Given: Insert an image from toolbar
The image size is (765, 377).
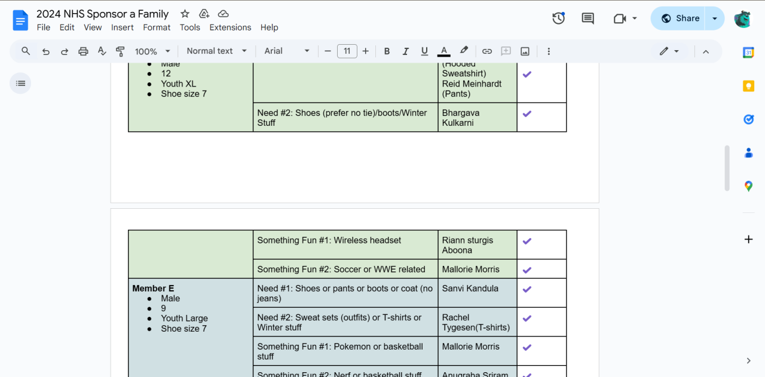Looking at the screenshot, I should 525,51.
